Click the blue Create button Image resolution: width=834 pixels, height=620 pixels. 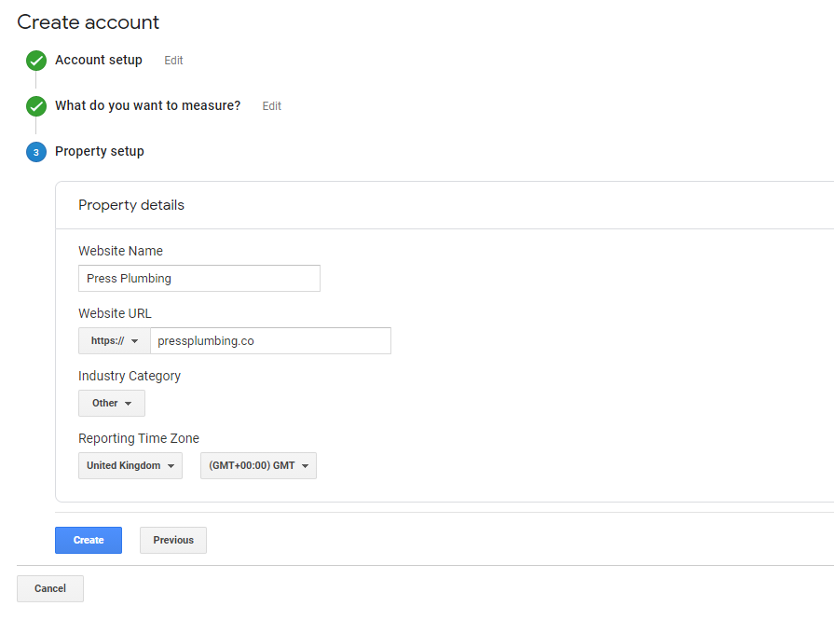tap(89, 540)
